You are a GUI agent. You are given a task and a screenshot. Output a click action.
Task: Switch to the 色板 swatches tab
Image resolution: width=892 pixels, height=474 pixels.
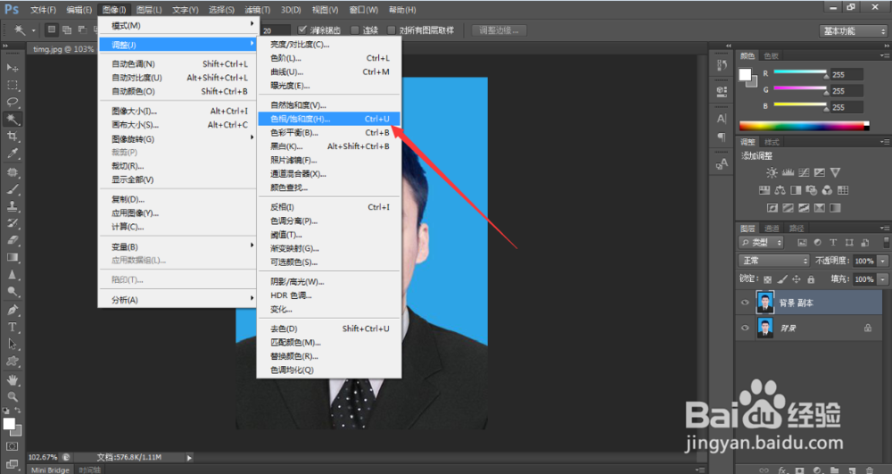click(x=771, y=55)
